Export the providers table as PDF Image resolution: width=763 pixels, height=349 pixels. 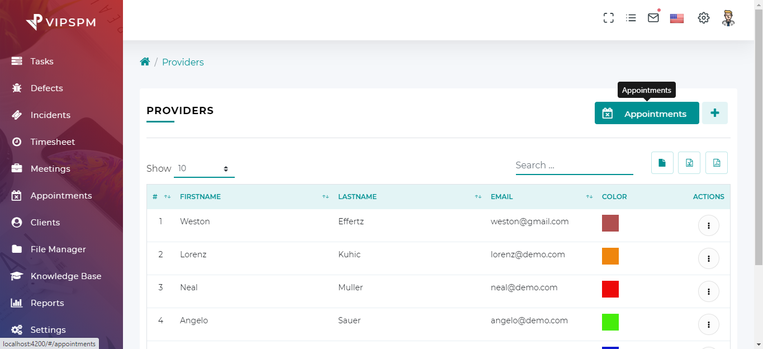[x=716, y=162]
